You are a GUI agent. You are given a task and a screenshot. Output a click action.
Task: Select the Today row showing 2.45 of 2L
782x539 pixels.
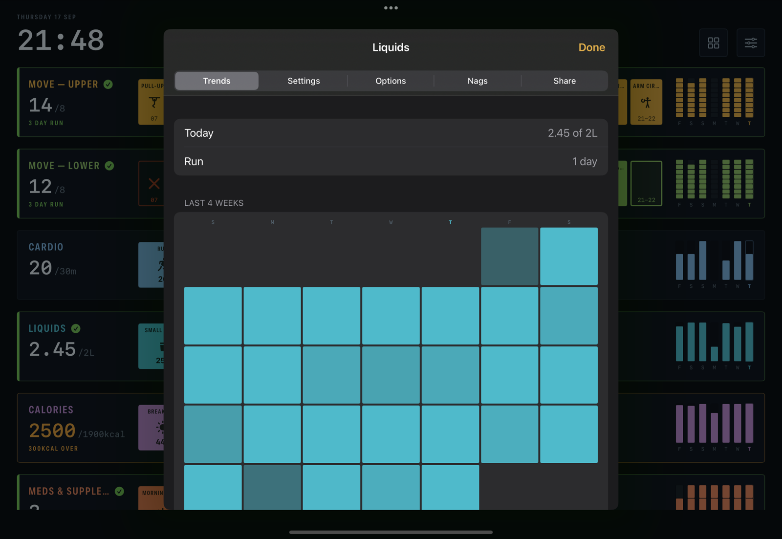tap(391, 133)
